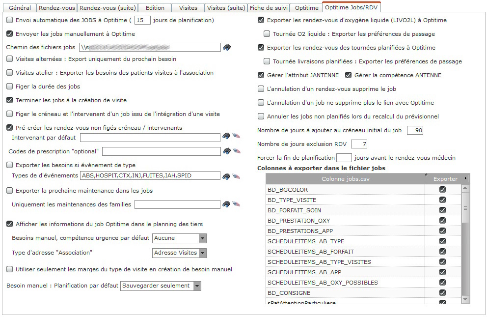Viewport: 487px width, 317px height.
Task: Select the Visites tab
Action: click(188, 8)
